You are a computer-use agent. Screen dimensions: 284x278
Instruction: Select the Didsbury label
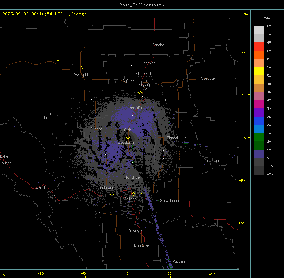tap(126, 142)
